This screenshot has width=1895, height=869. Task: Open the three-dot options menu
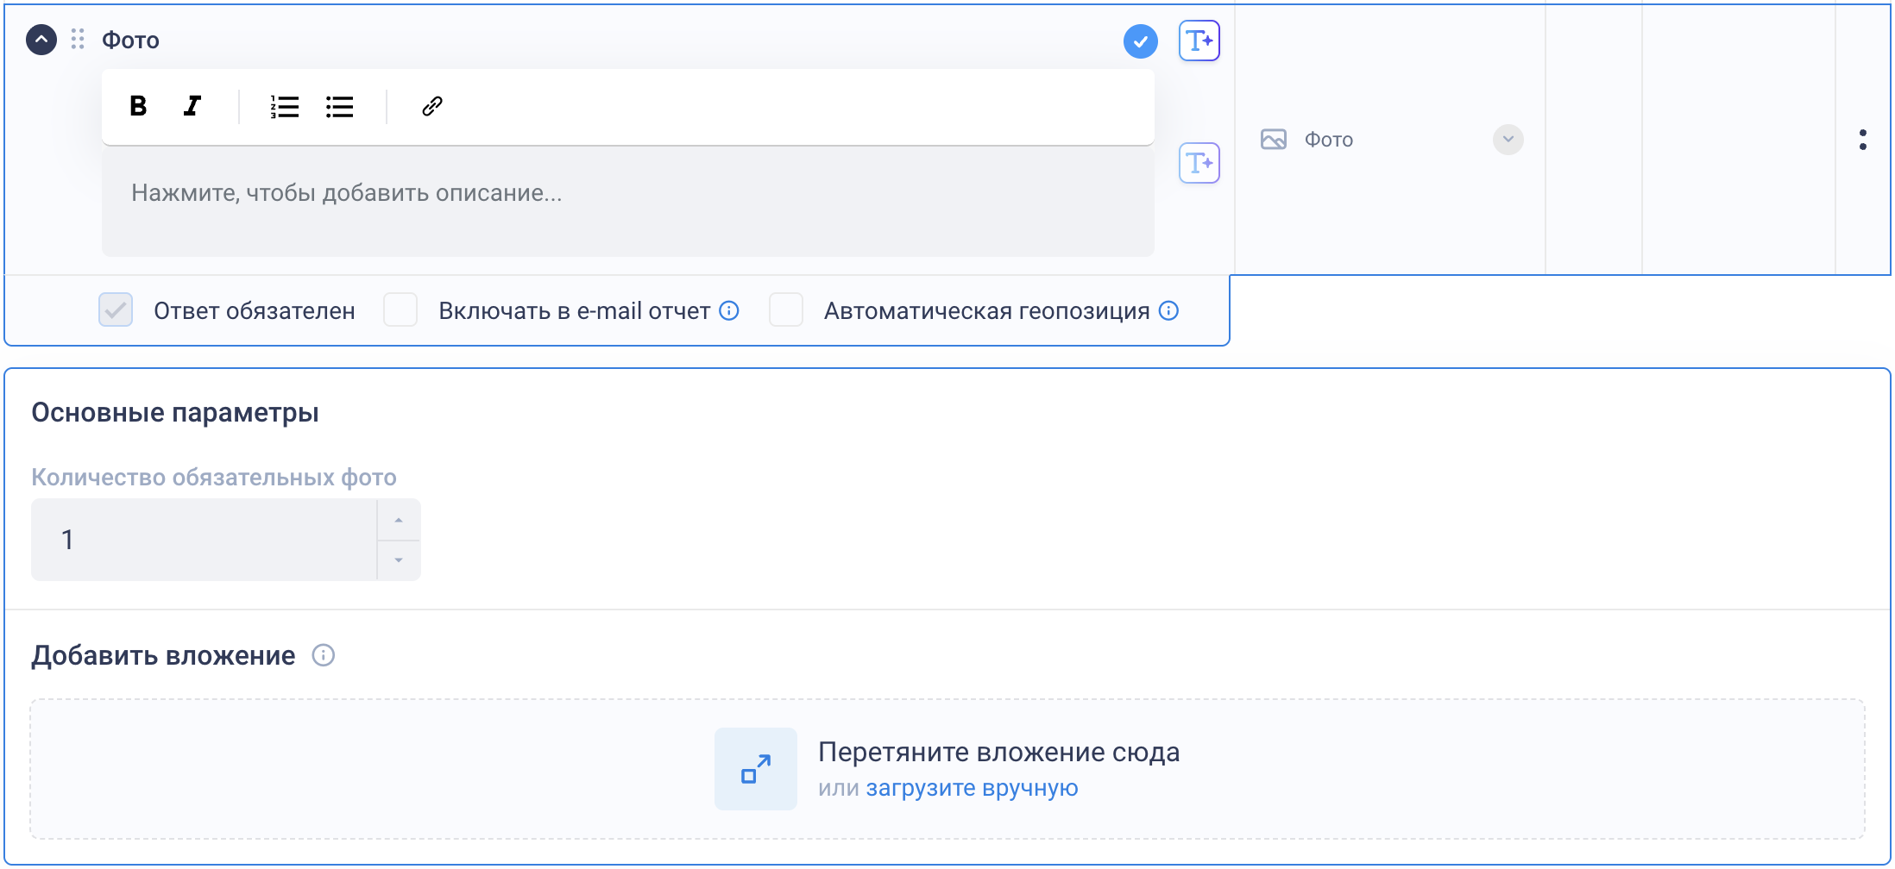point(1862,140)
